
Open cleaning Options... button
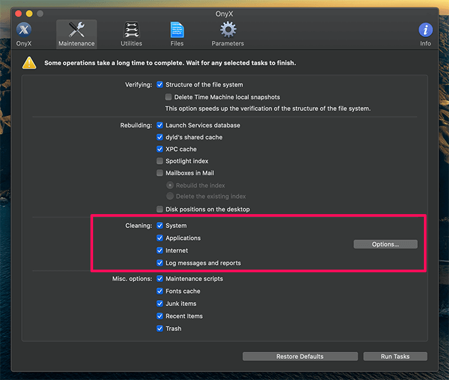click(x=386, y=244)
